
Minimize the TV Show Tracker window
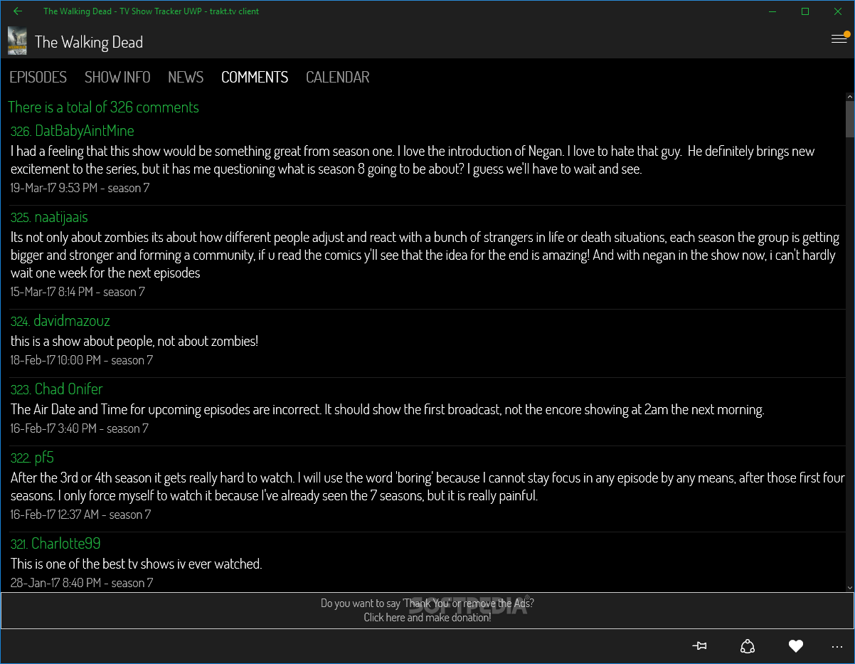[773, 11]
